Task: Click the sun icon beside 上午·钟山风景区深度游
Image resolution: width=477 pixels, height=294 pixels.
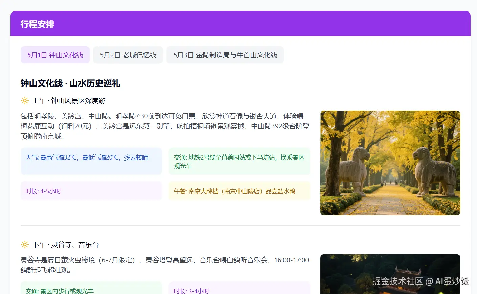Action: (25, 100)
